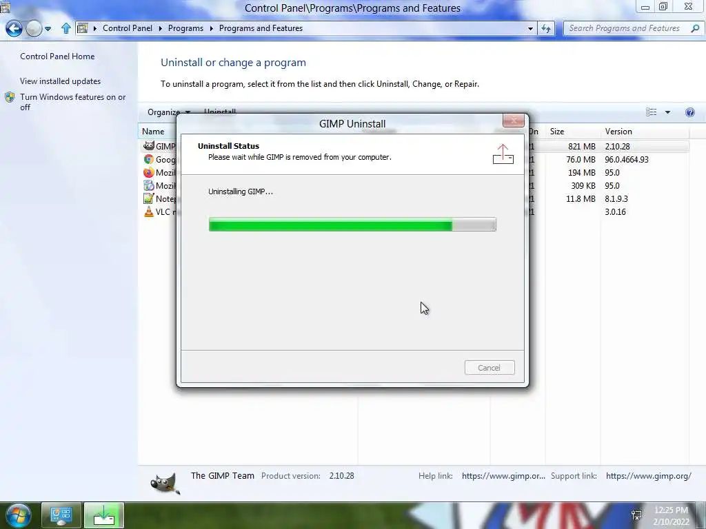Sort by the Version column header

(618, 132)
